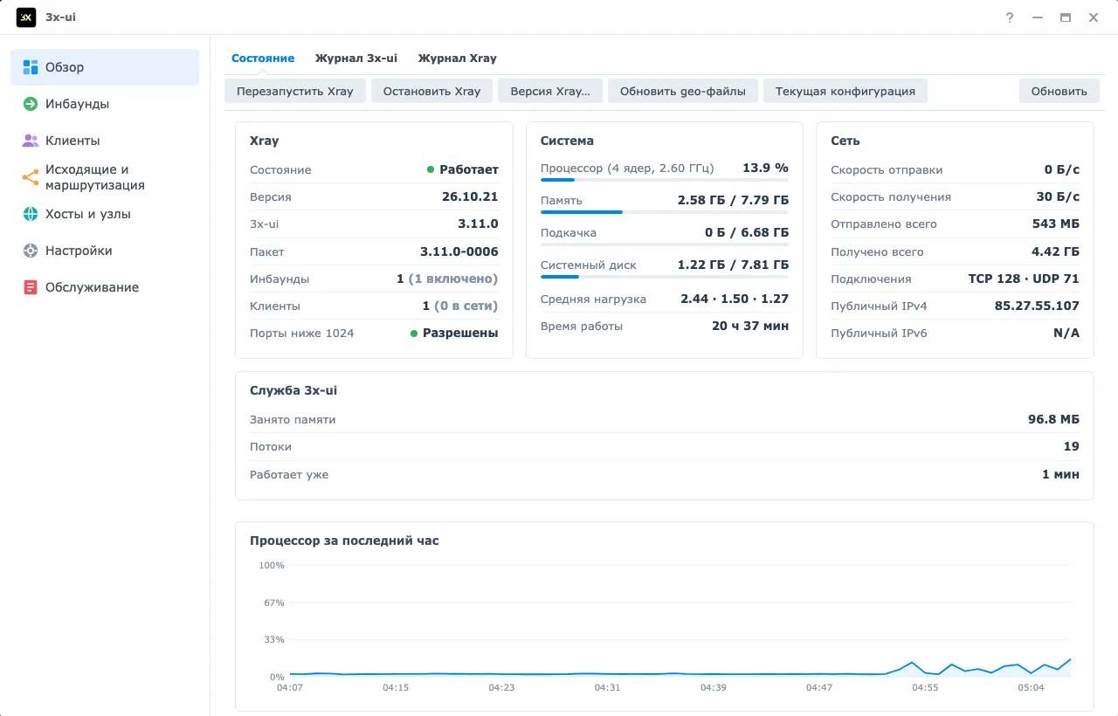Click Перезапустить Xray button
This screenshot has height=716, width=1118.
point(295,91)
